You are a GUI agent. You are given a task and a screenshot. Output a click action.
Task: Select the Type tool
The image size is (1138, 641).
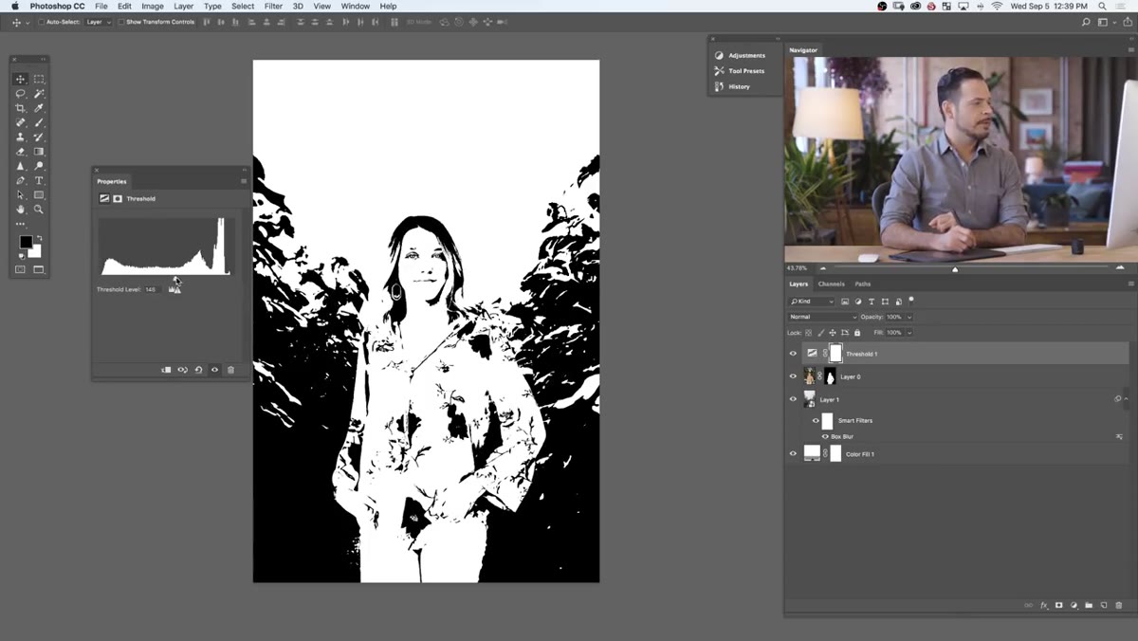(x=39, y=180)
